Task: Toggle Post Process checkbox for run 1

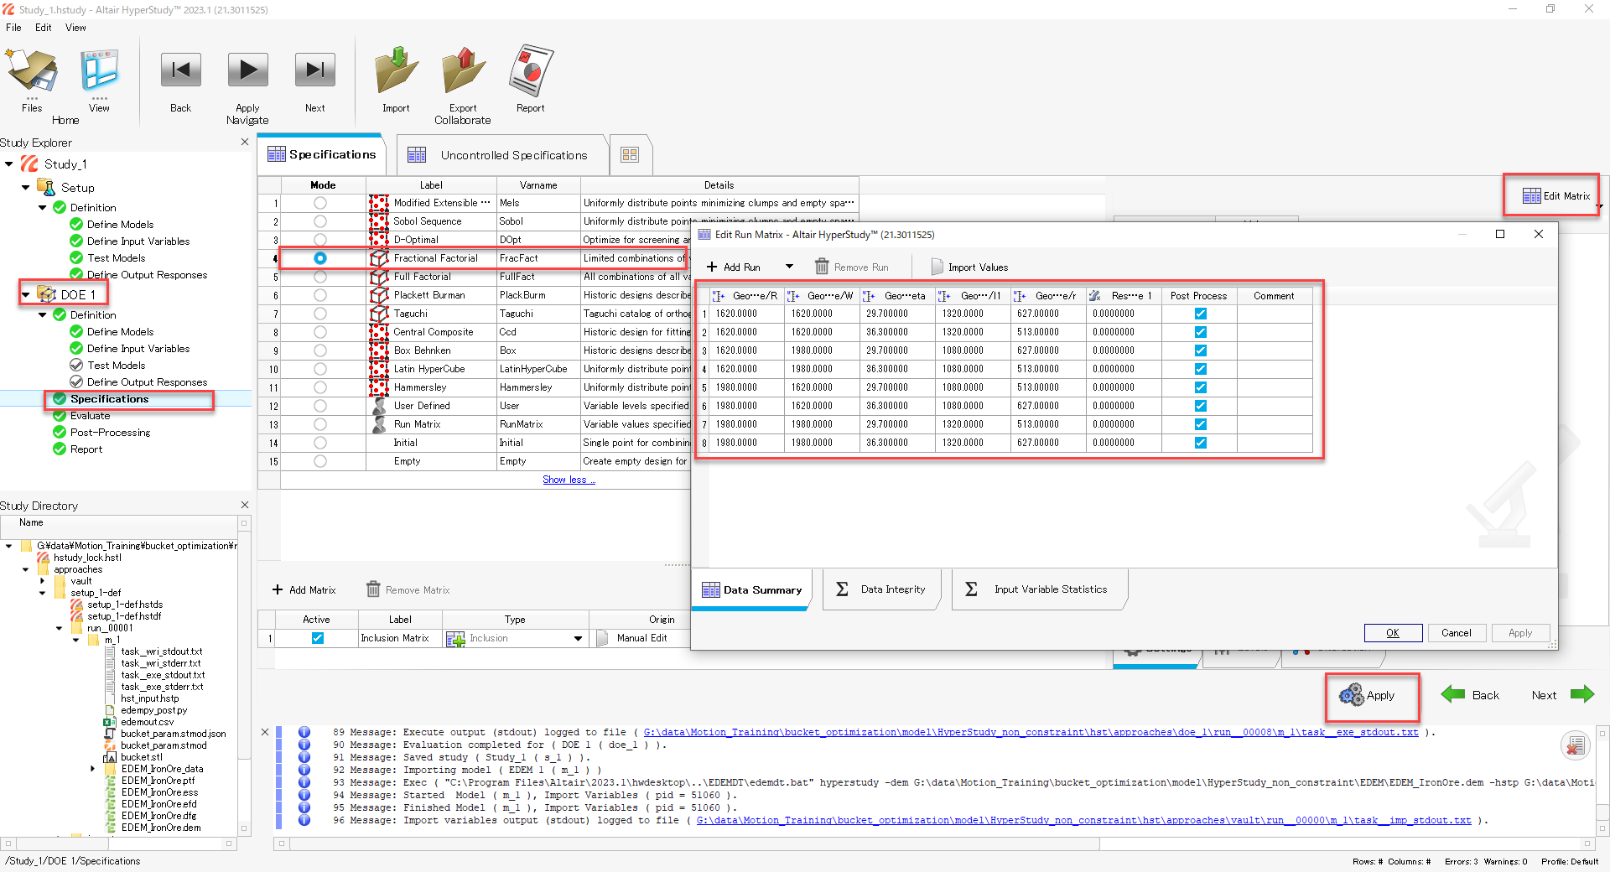Action: click(1200, 314)
